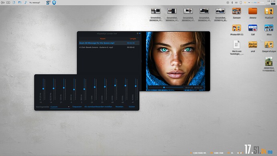Click the music note icon in top panel
This screenshot has height=156, width=277.
[x=25, y=2]
